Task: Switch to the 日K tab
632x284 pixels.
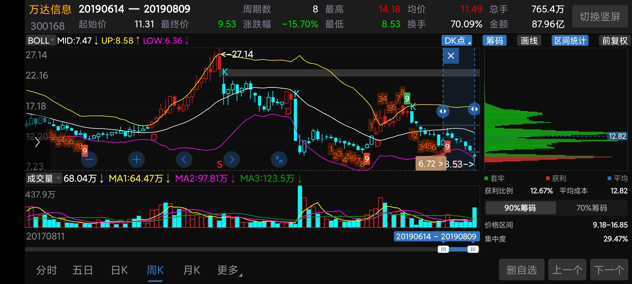Action: click(119, 270)
